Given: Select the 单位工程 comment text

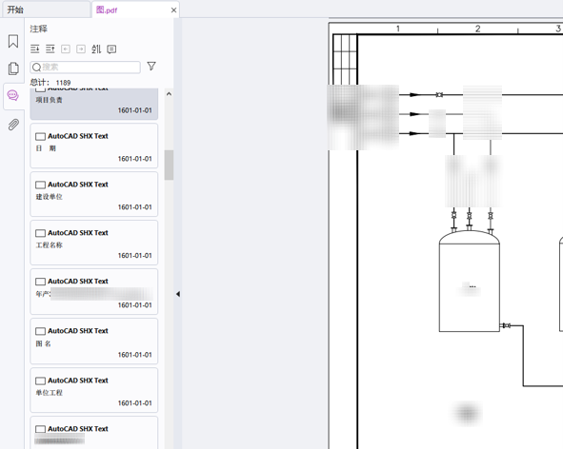Looking at the screenshot, I should [x=49, y=392].
